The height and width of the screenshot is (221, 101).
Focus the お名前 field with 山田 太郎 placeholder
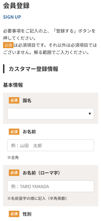coord(50,145)
